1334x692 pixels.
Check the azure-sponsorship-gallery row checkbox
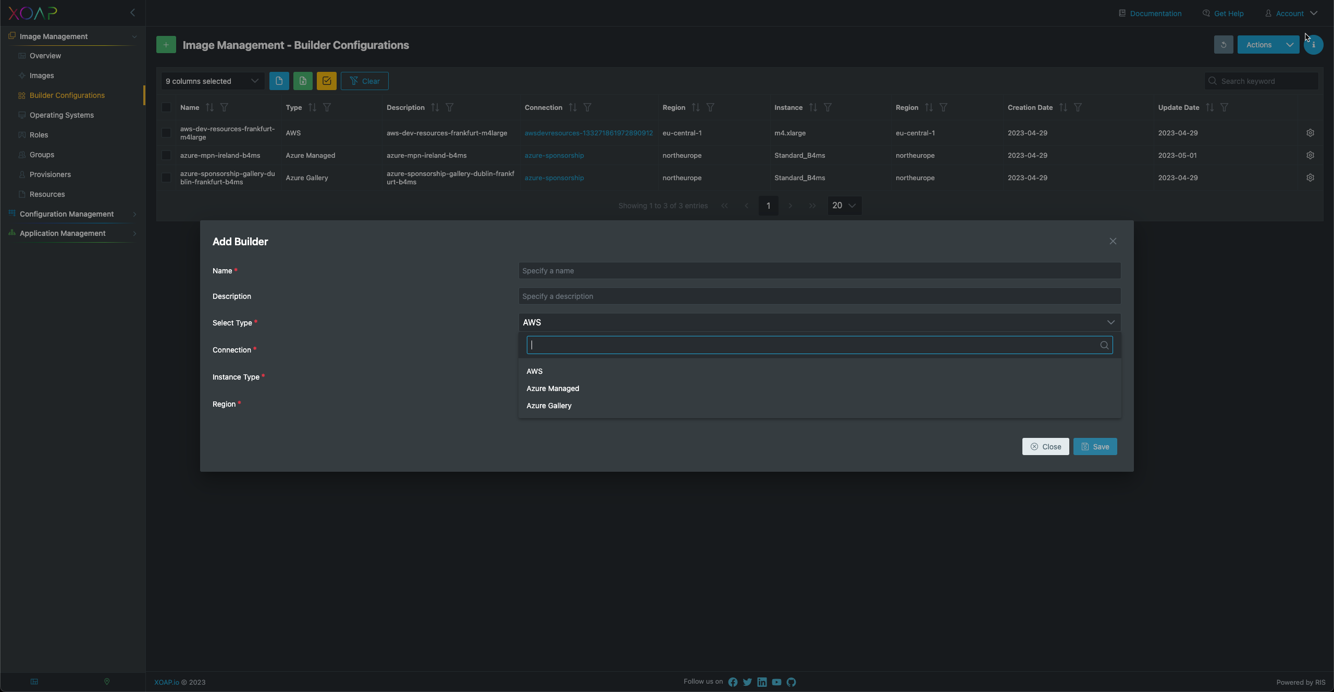166,178
